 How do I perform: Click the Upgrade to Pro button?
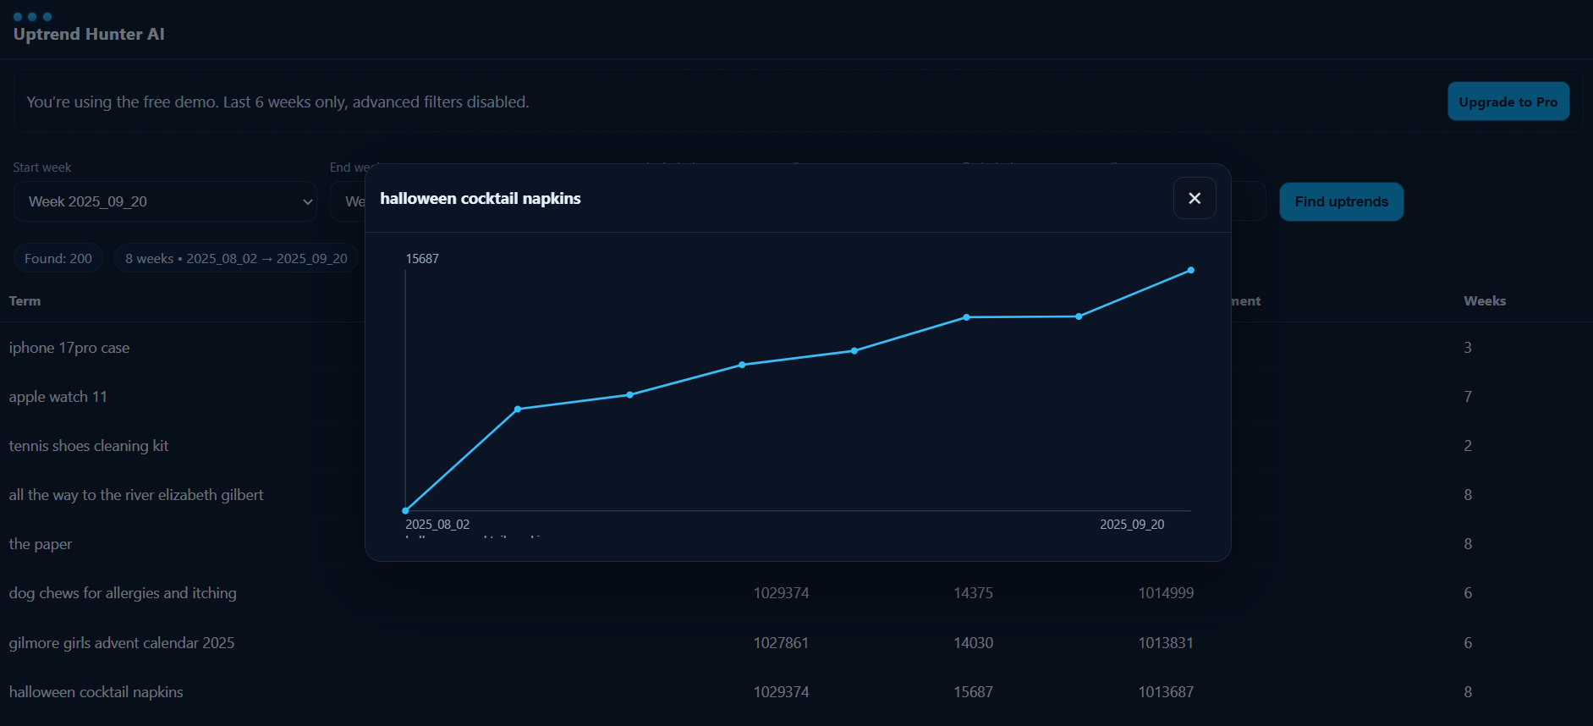[x=1508, y=102]
